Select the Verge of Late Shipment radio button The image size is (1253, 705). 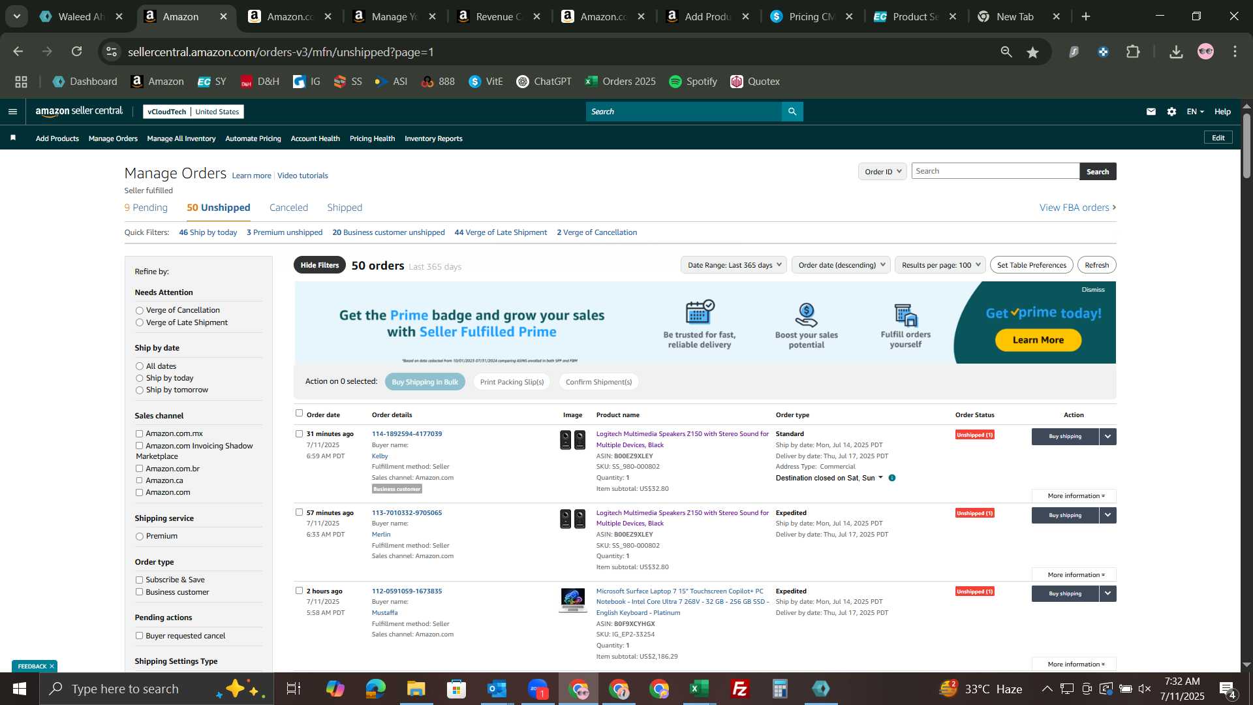point(139,322)
